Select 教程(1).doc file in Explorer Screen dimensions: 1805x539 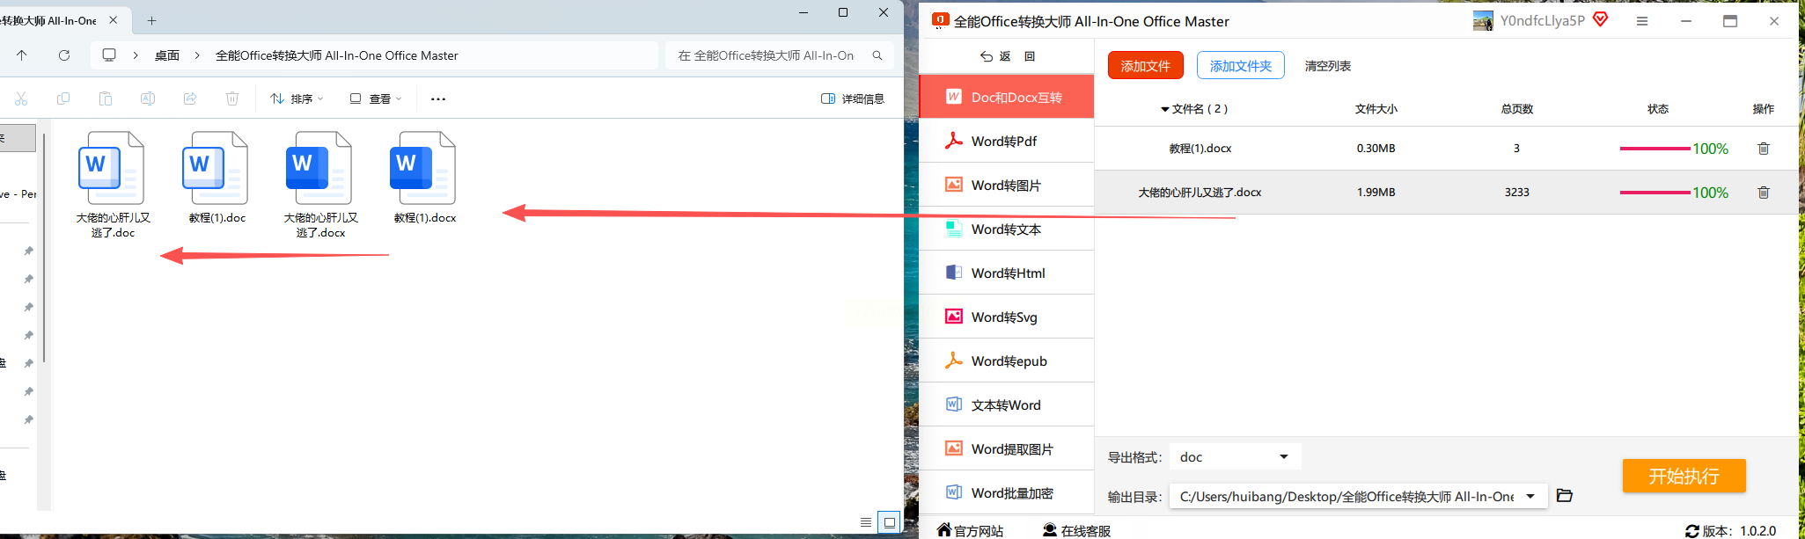click(216, 178)
